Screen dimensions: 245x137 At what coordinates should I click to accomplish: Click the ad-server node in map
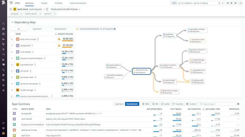coord(170,35)
